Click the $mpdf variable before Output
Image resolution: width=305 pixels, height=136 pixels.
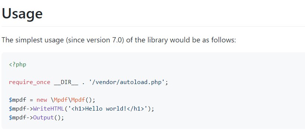coord(17,118)
